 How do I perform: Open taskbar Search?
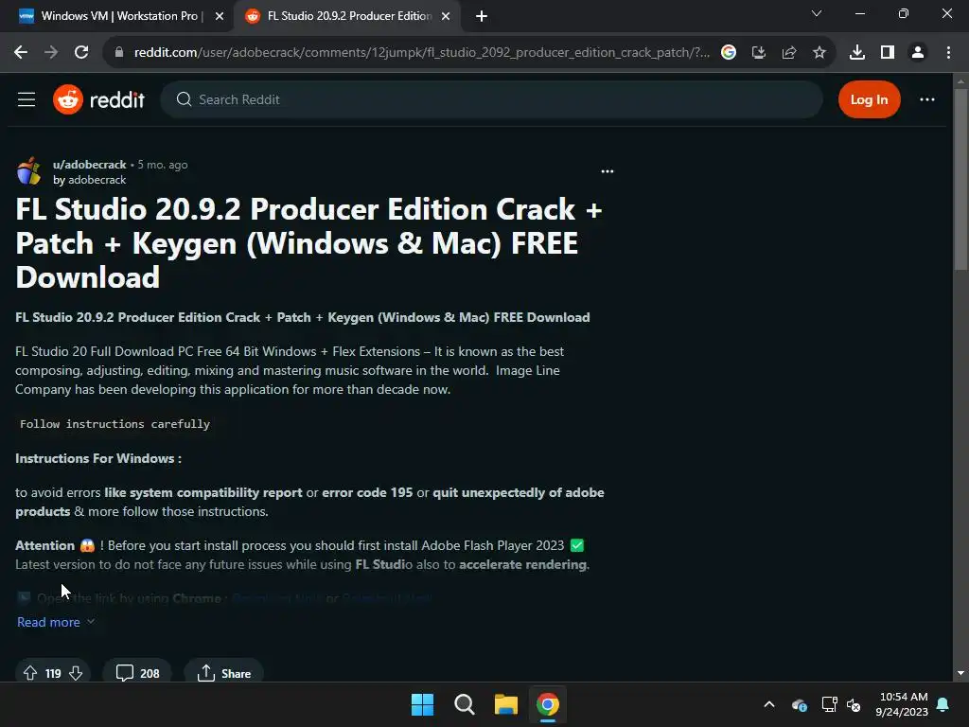tap(464, 704)
